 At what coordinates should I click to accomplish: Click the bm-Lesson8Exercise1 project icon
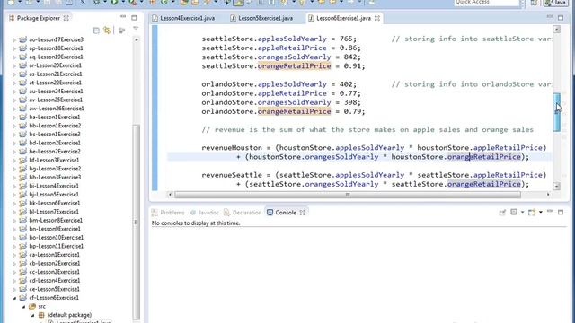23,221
